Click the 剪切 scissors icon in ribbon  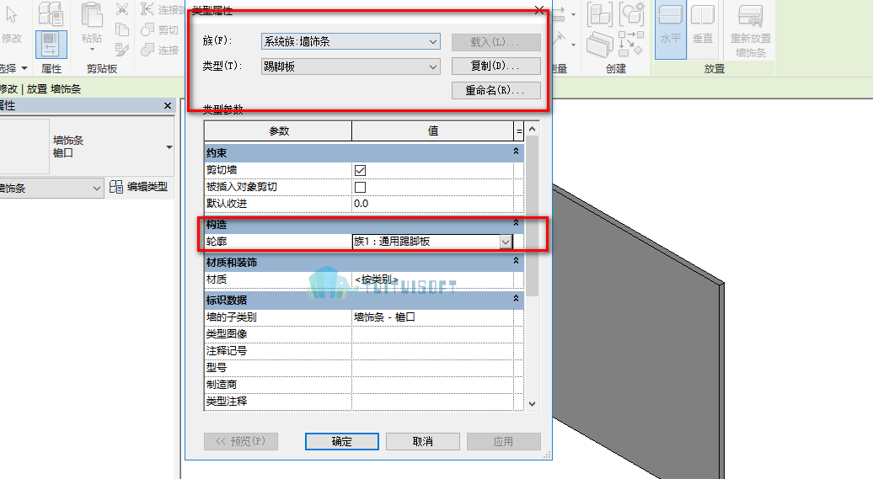pyautogui.click(x=122, y=9)
